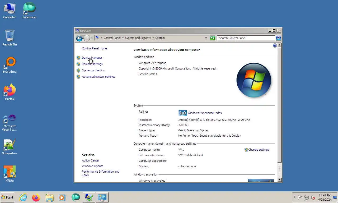Open Device Manager

coord(92,58)
